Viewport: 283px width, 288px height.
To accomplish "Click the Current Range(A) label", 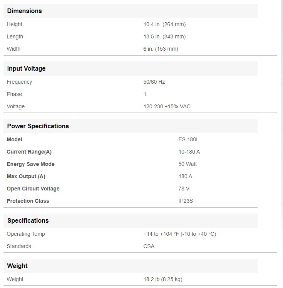I will (x=29, y=152).
